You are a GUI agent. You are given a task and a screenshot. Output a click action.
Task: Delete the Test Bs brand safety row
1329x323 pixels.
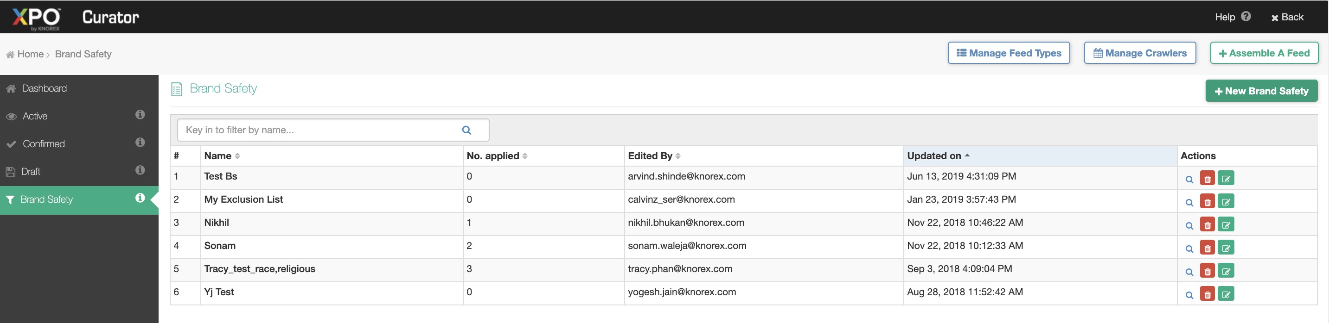1207,179
